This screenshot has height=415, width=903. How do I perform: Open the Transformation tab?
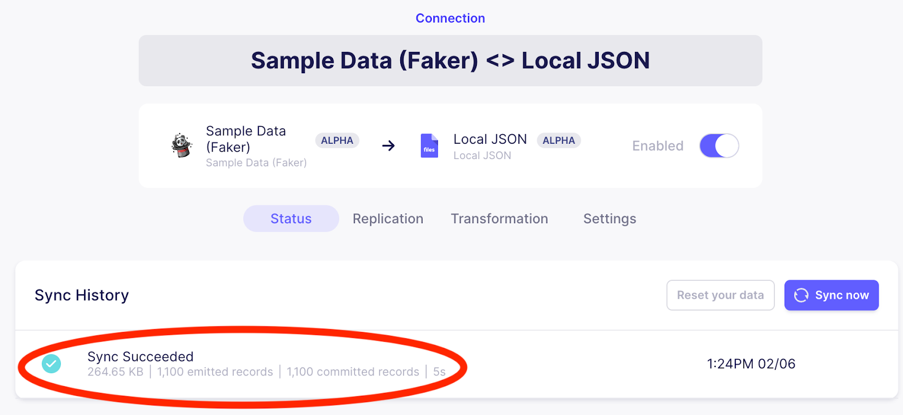pos(499,219)
